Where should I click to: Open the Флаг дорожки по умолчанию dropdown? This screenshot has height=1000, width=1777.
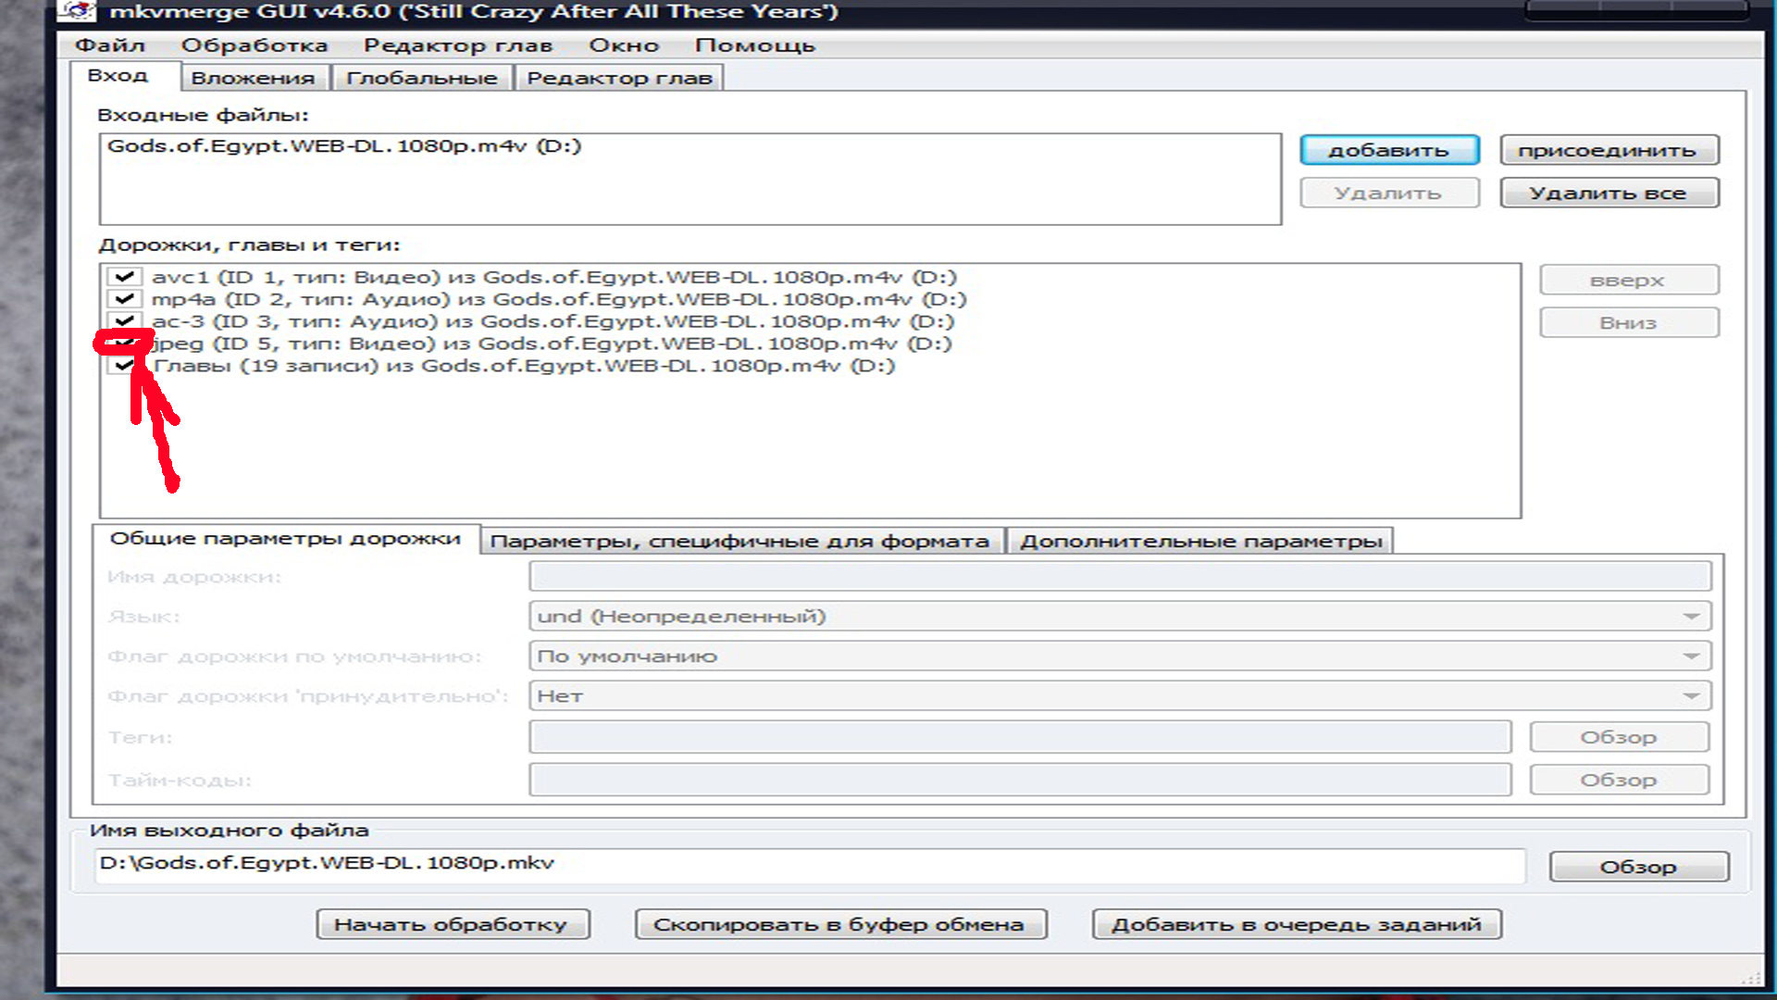tap(1690, 656)
